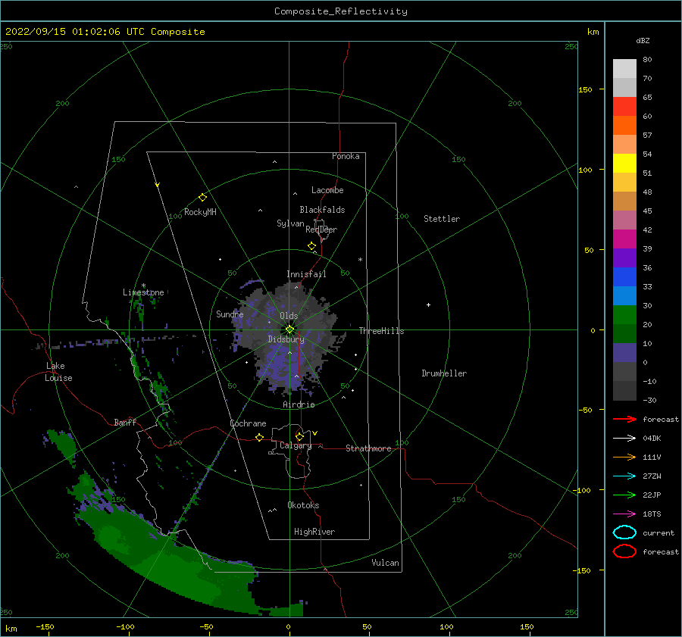Image resolution: width=682 pixels, height=637 pixels.
Task: Click the Sundre label
Action: (x=230, y=314)
